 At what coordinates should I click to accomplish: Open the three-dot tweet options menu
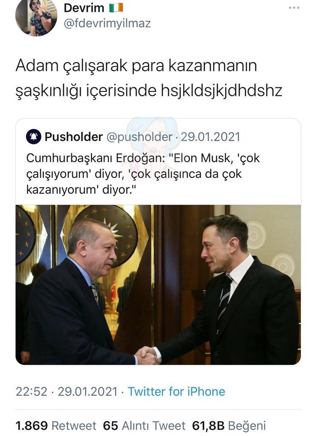(294, 8)
